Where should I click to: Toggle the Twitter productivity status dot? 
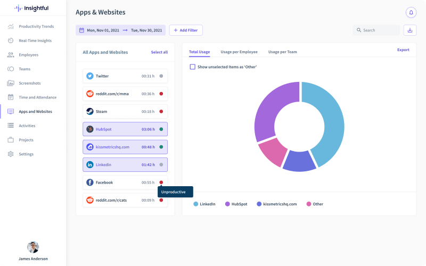pos(161,76)
